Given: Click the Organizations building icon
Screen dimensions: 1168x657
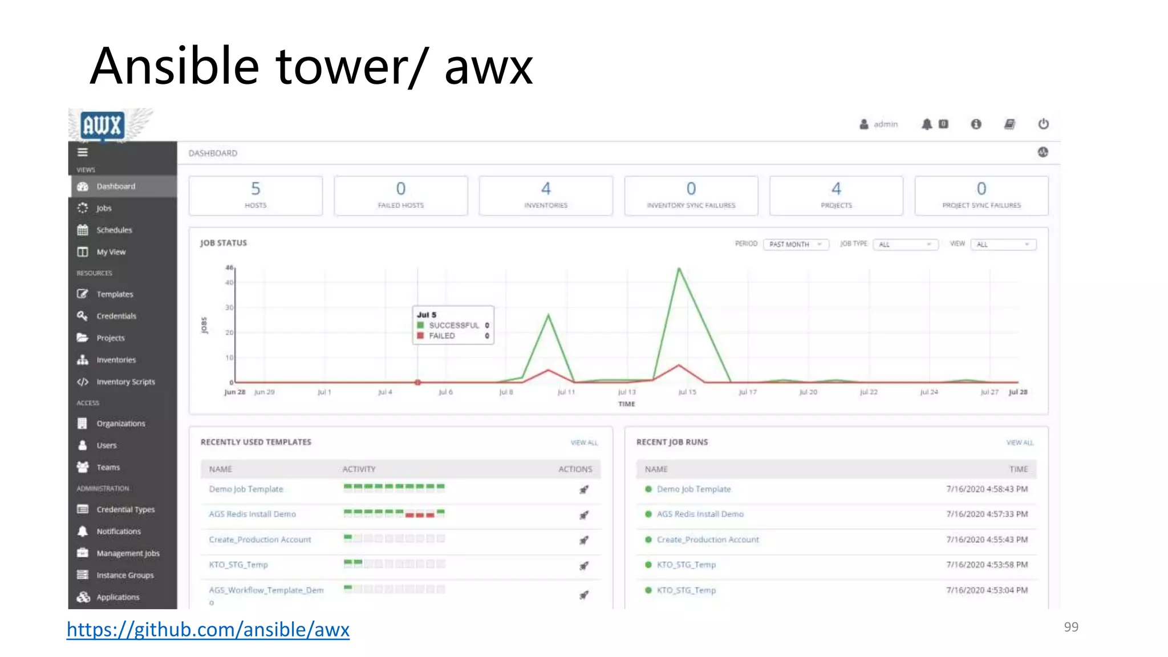Looking at the screenshot, I should [x=83, y=423].
